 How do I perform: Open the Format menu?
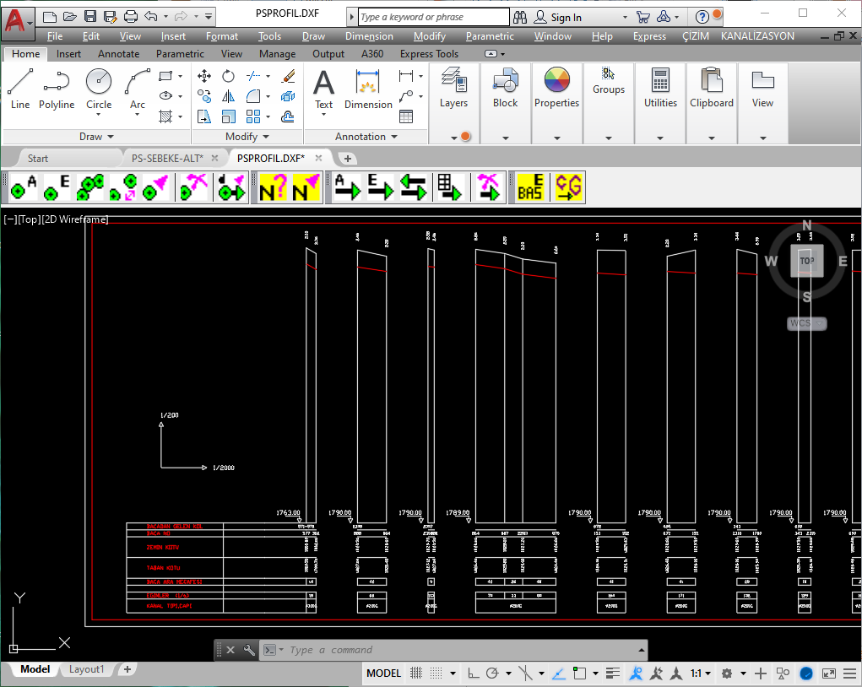(x=221, y=36)
